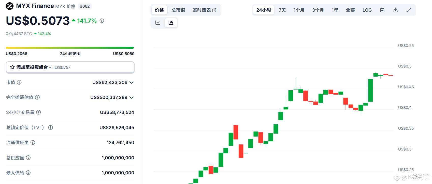This screenshot has width=432, height=184.
Task: Select the 24小时 time range
Action: (x=264, y=10)
